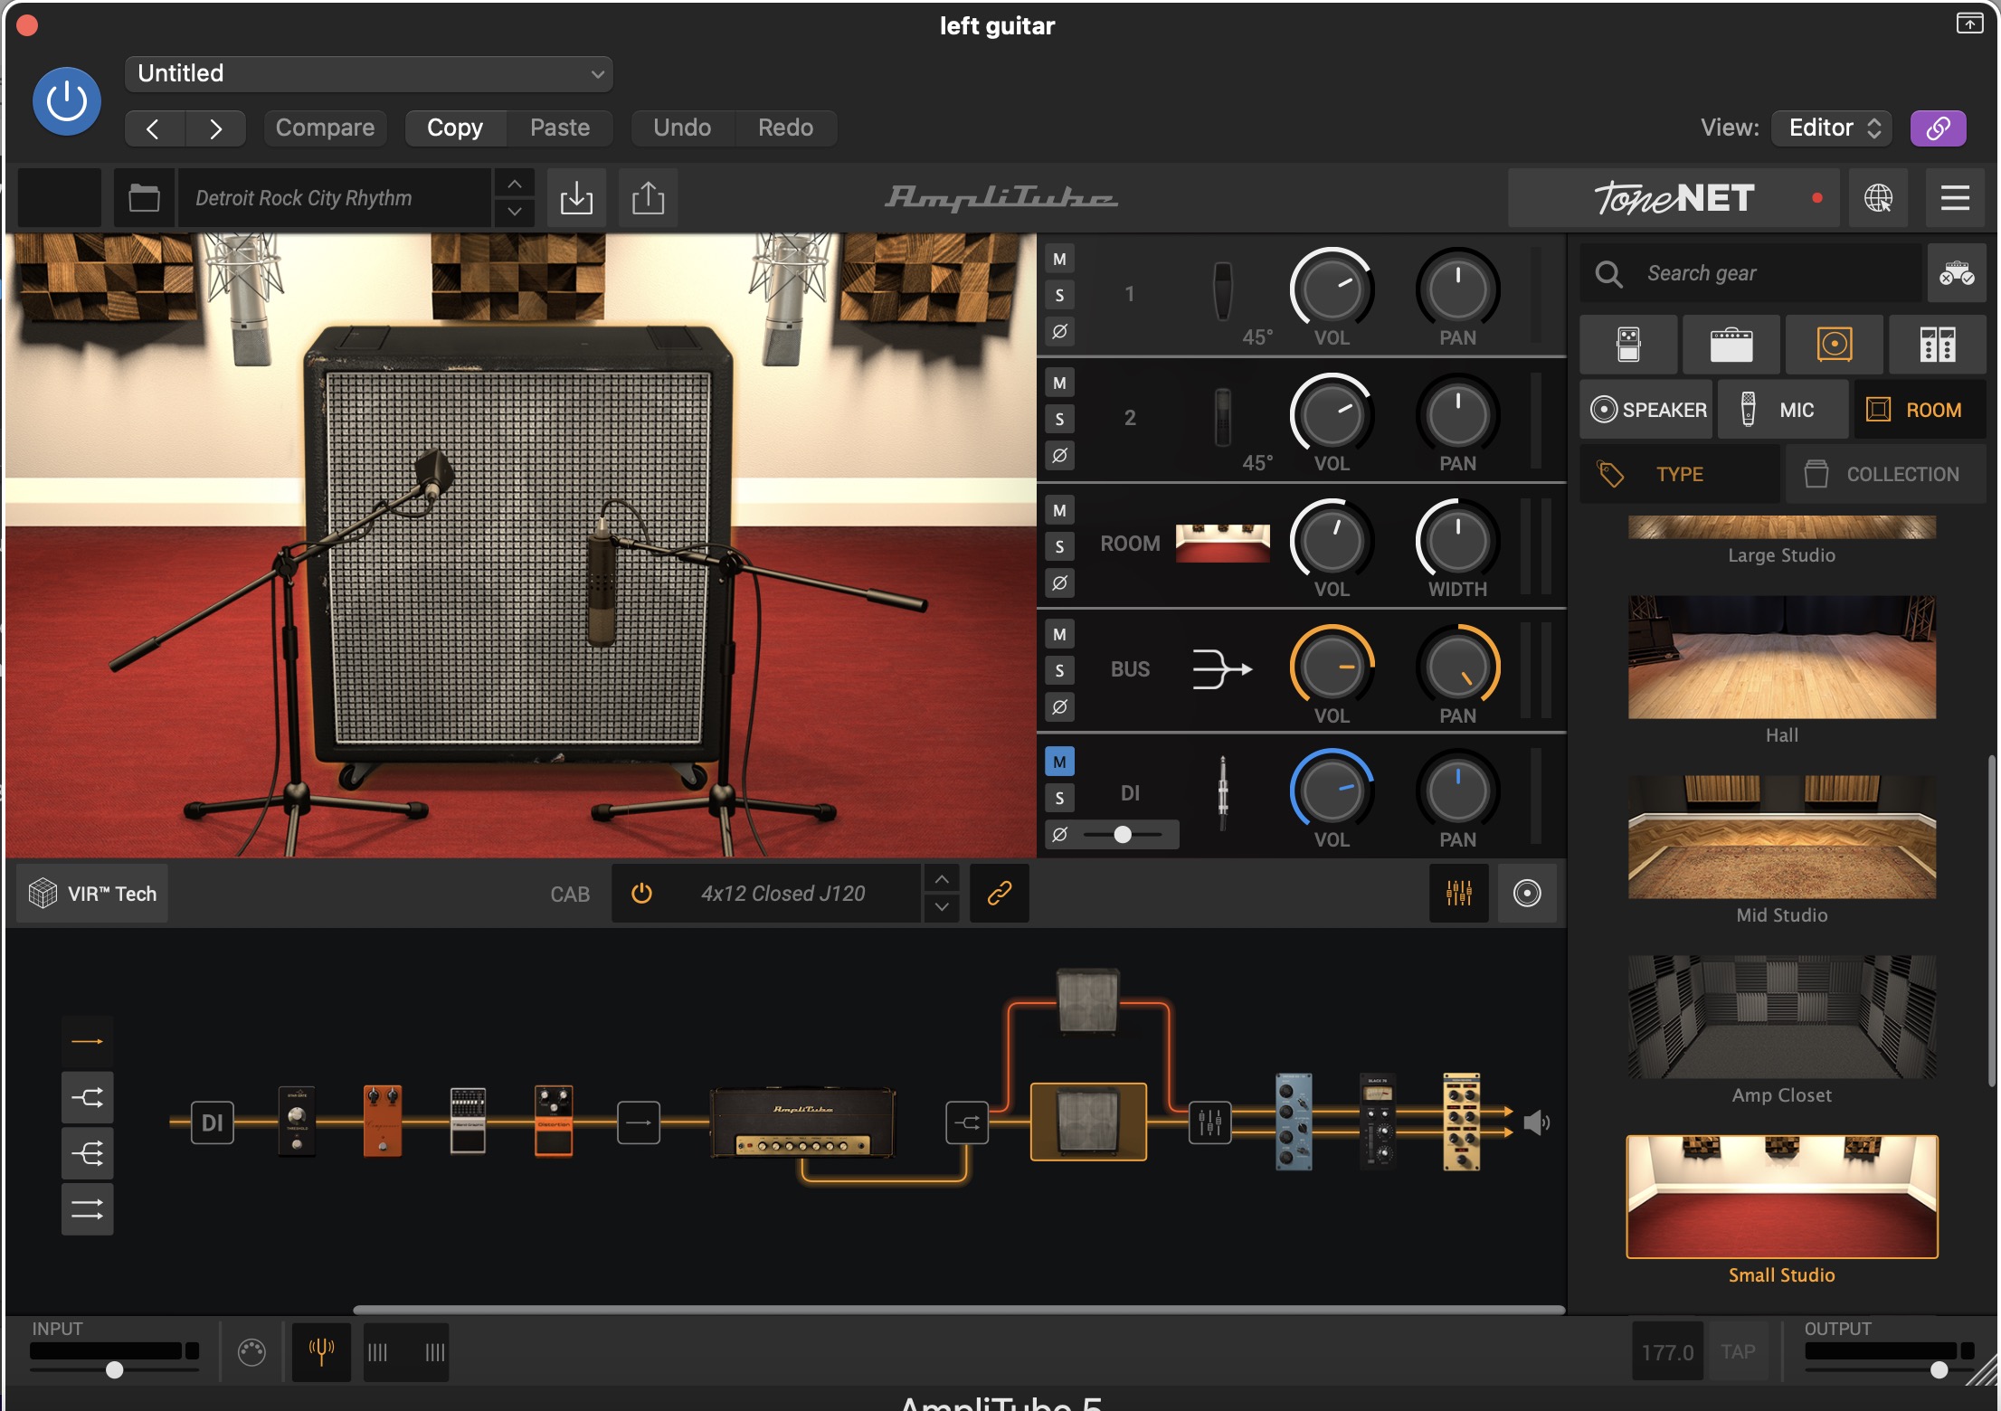Click the mic 1 VOL knob

pos(1332,289)
